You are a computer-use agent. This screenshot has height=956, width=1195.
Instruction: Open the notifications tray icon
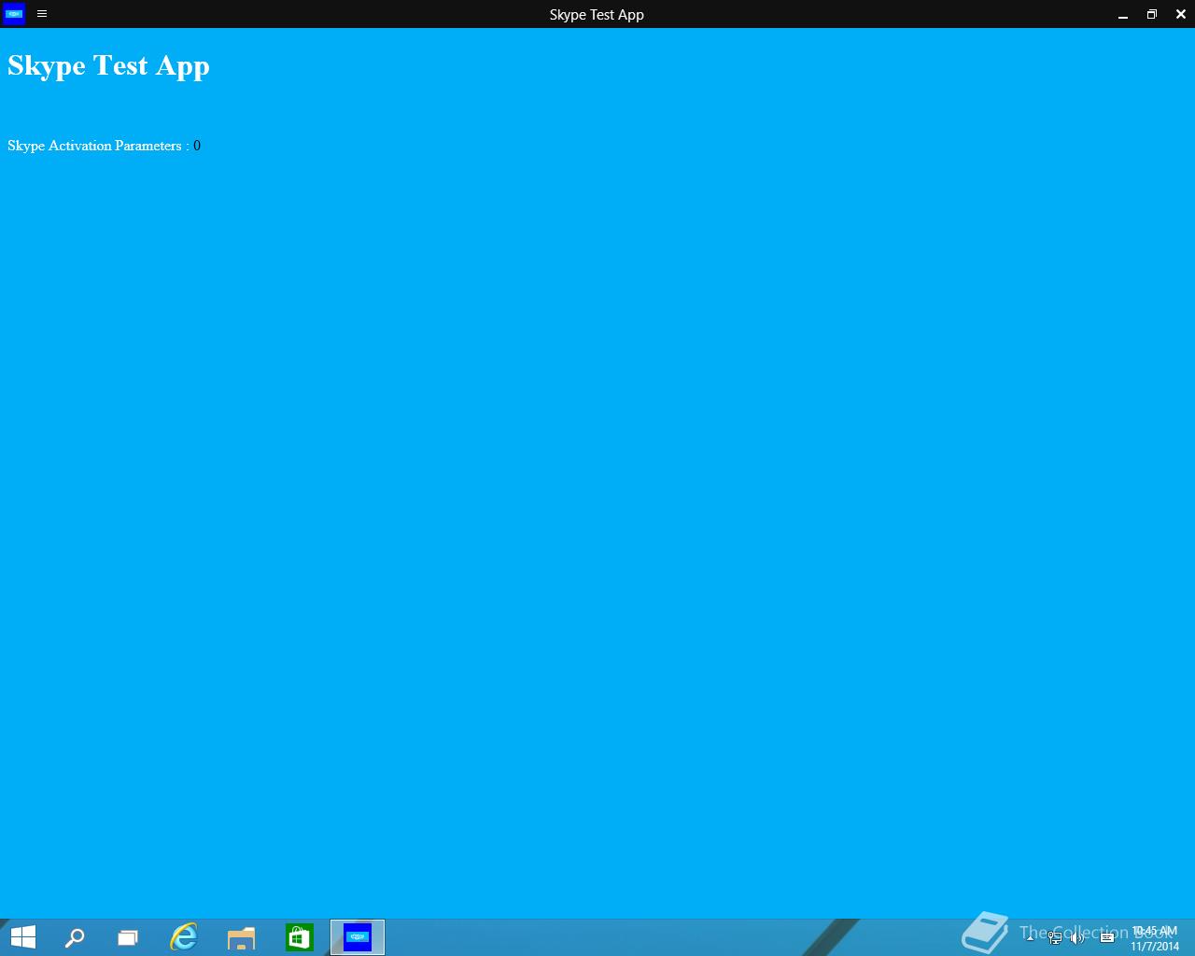1107,937
